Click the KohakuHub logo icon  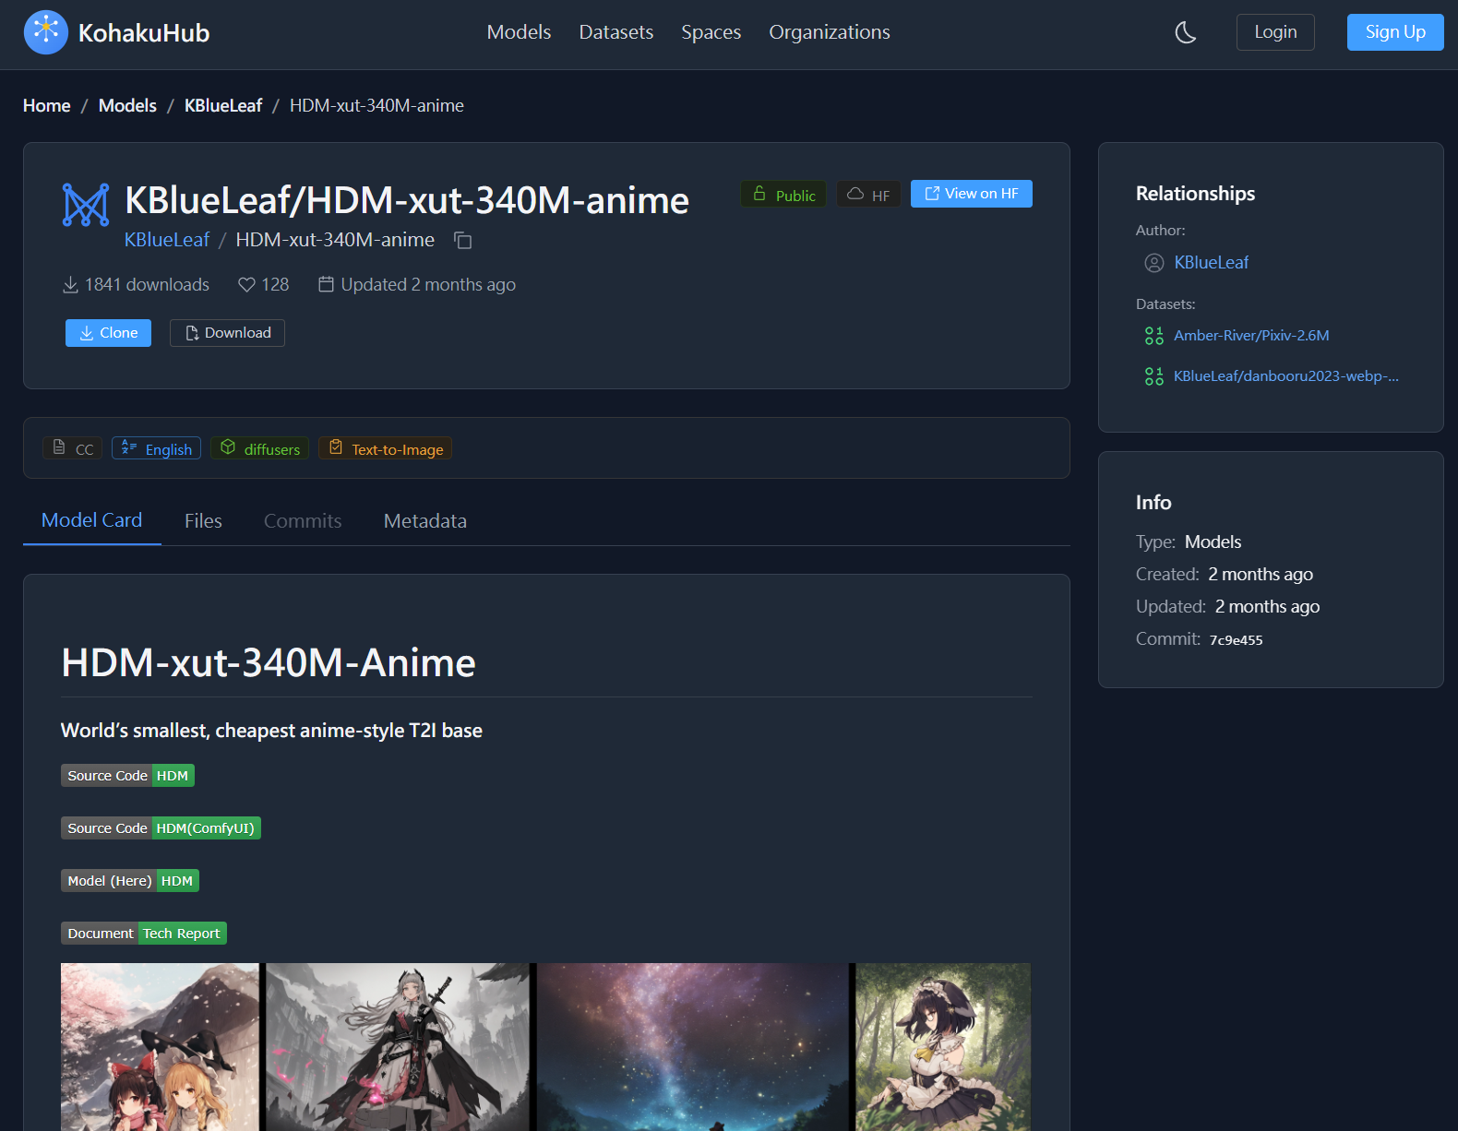pyautogui.click(x=45, y=32)
